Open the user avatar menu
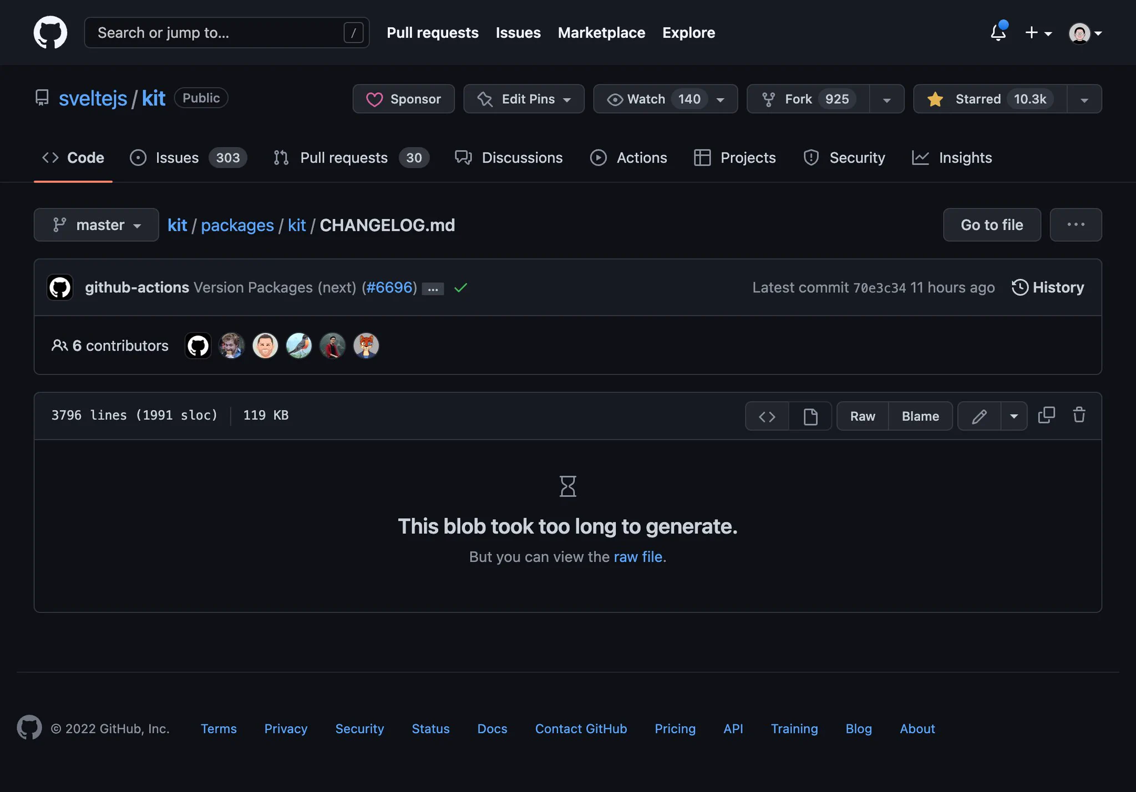This screenshot has height=792, width=1136. coord(1085,33)
